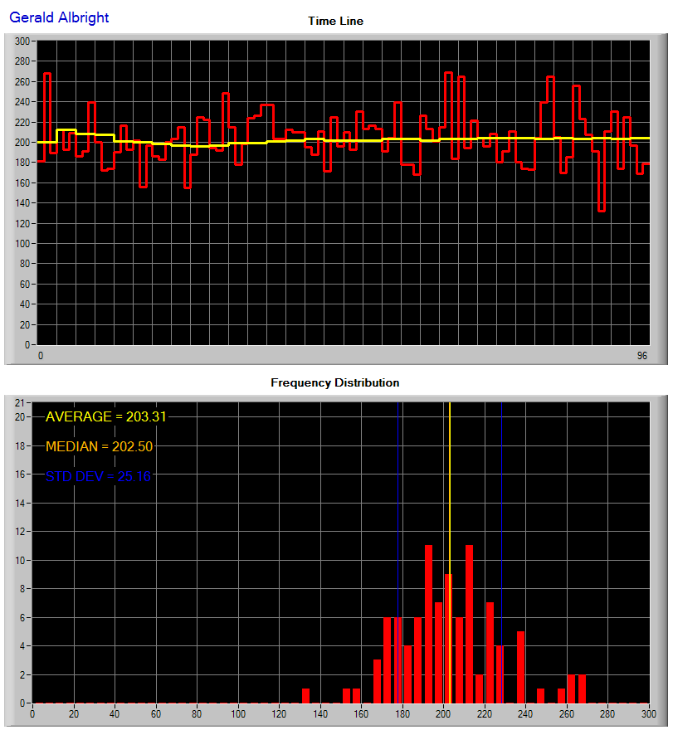Click the STD DEV = 25.16 readout
Screen dimensions: 673x730
[x=98, y=476]
